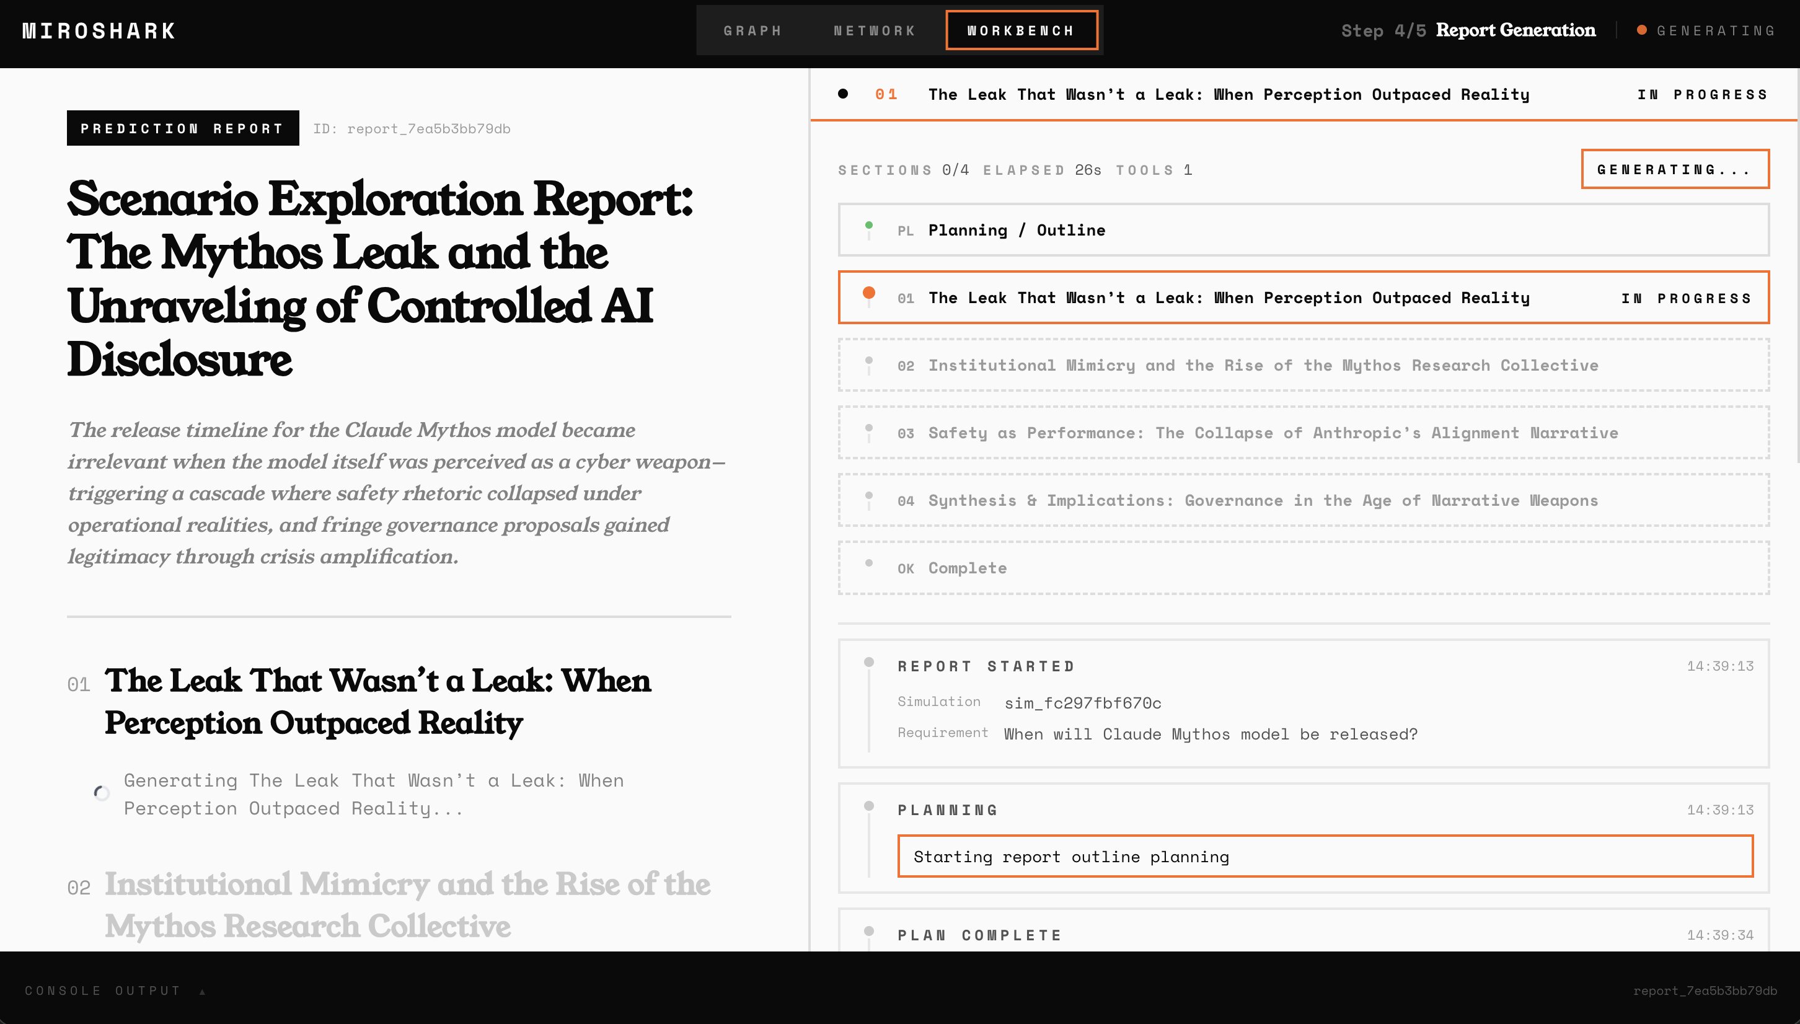Click the green pin icon beside Planning / Outline
Viewport: 1800px width, 1024px height.
[x=870, y=224]
